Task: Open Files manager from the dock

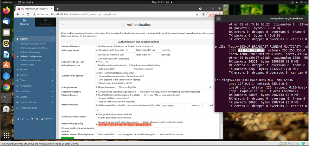Action: point(6,32)
